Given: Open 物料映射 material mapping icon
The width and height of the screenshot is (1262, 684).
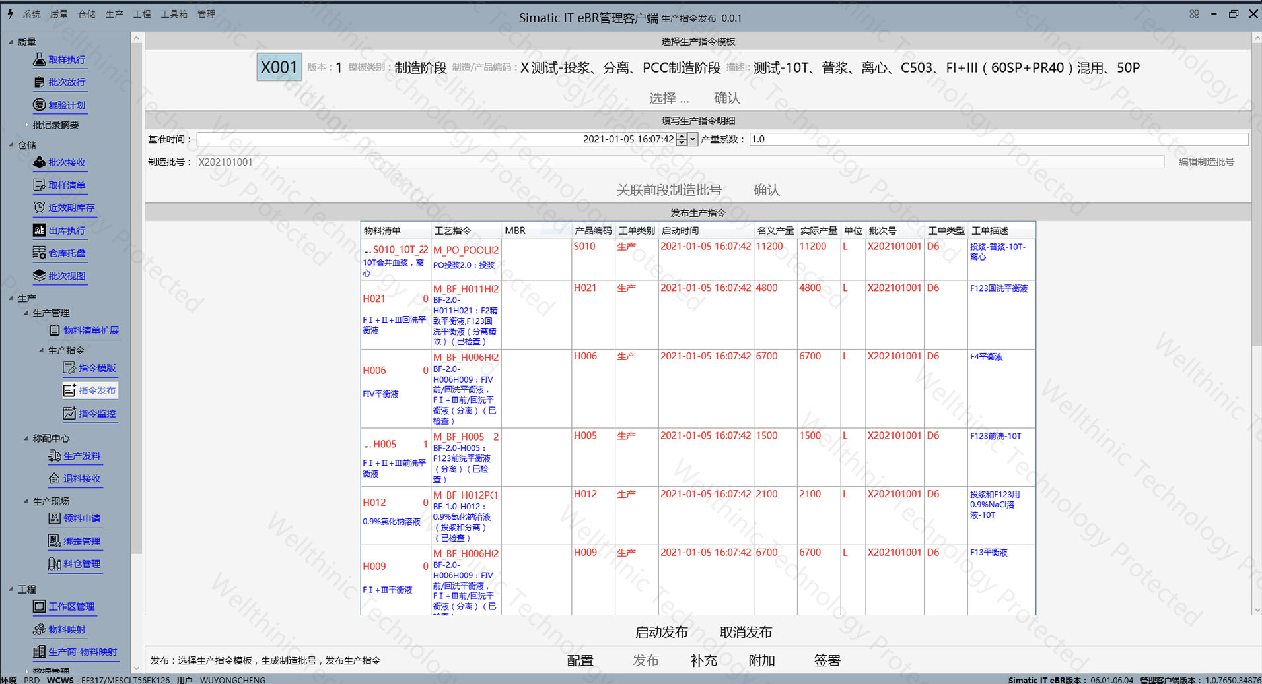Looking at the screenshot, I should pos(40,629).
